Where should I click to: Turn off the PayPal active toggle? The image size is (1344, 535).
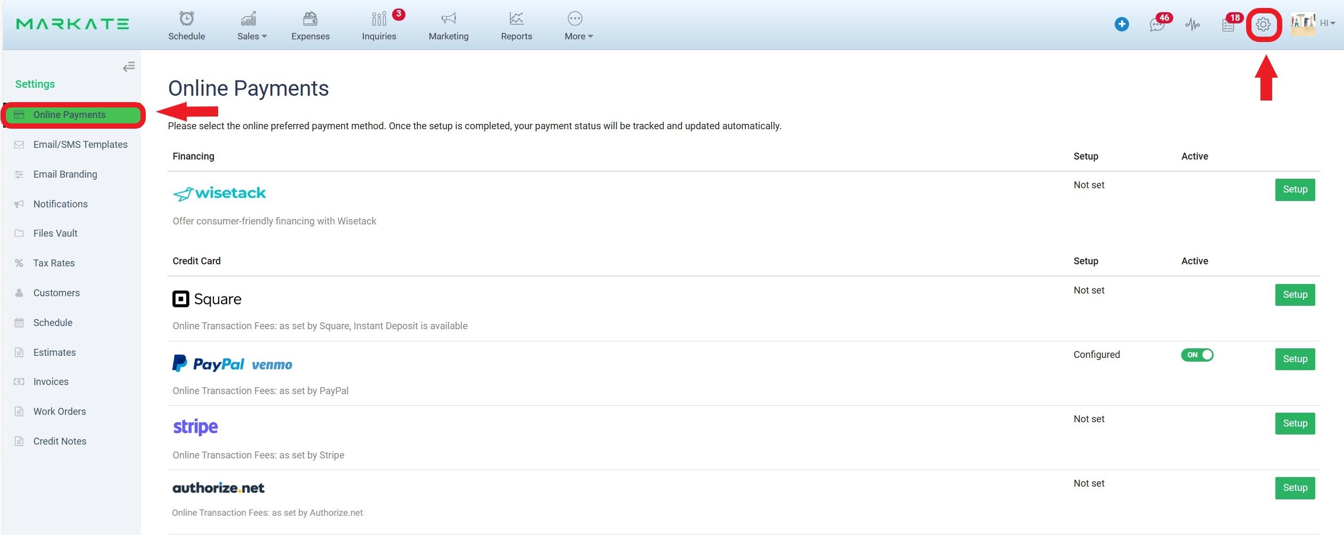click(x=1197, y=355)
